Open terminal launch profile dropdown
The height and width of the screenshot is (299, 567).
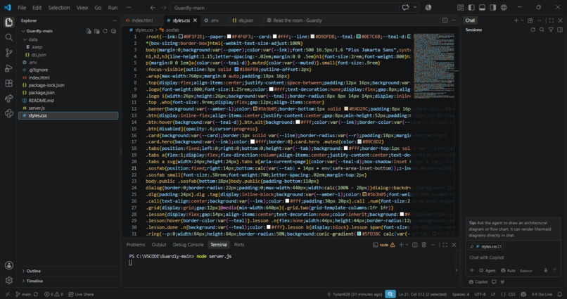point(407,245)
